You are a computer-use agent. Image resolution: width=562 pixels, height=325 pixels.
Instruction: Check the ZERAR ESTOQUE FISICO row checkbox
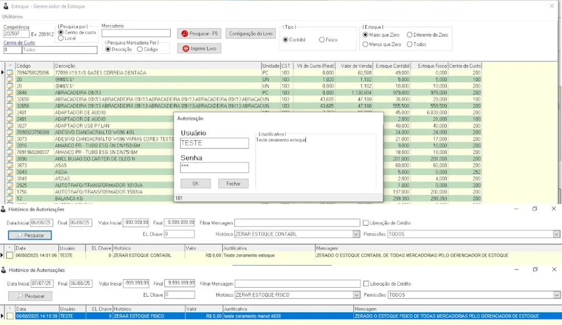point(10,316)
